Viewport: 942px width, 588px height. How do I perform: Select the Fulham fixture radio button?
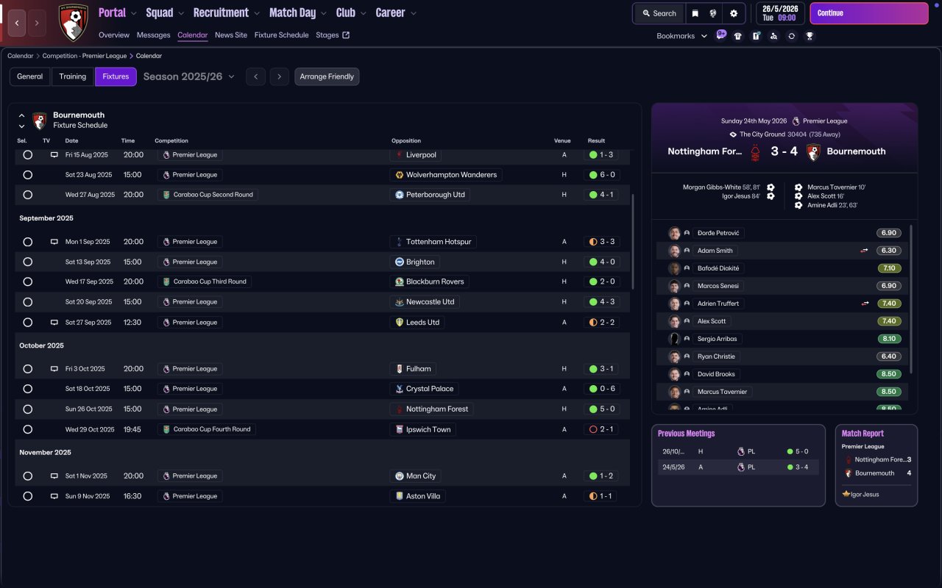coord(28,369)
